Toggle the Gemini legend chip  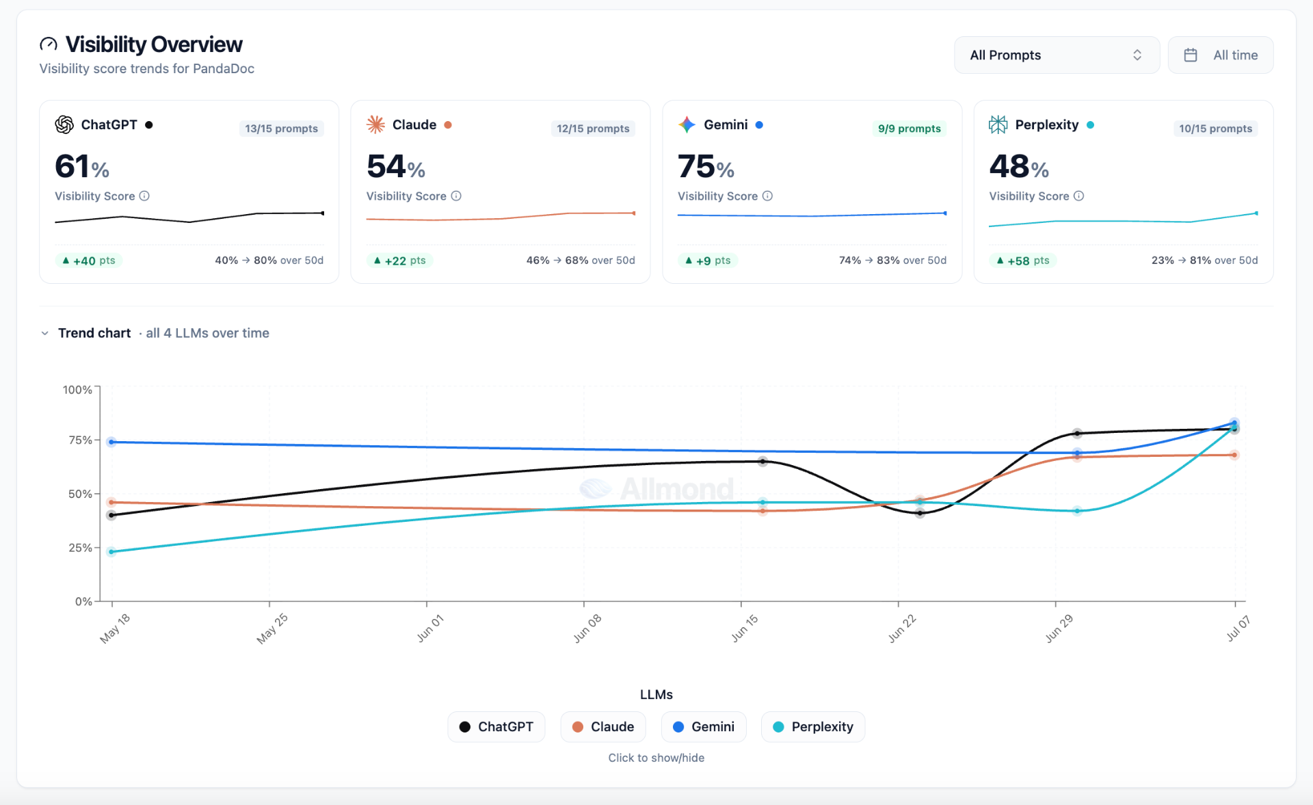(x=704, y=727)
